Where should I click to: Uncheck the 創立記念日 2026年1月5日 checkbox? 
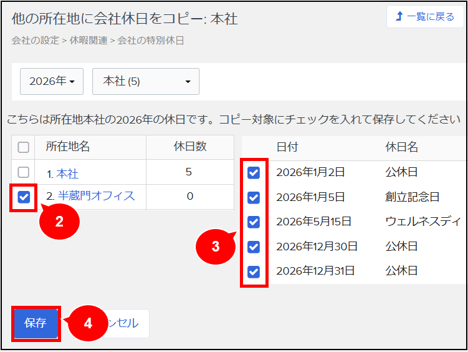[x=254, y=197]
